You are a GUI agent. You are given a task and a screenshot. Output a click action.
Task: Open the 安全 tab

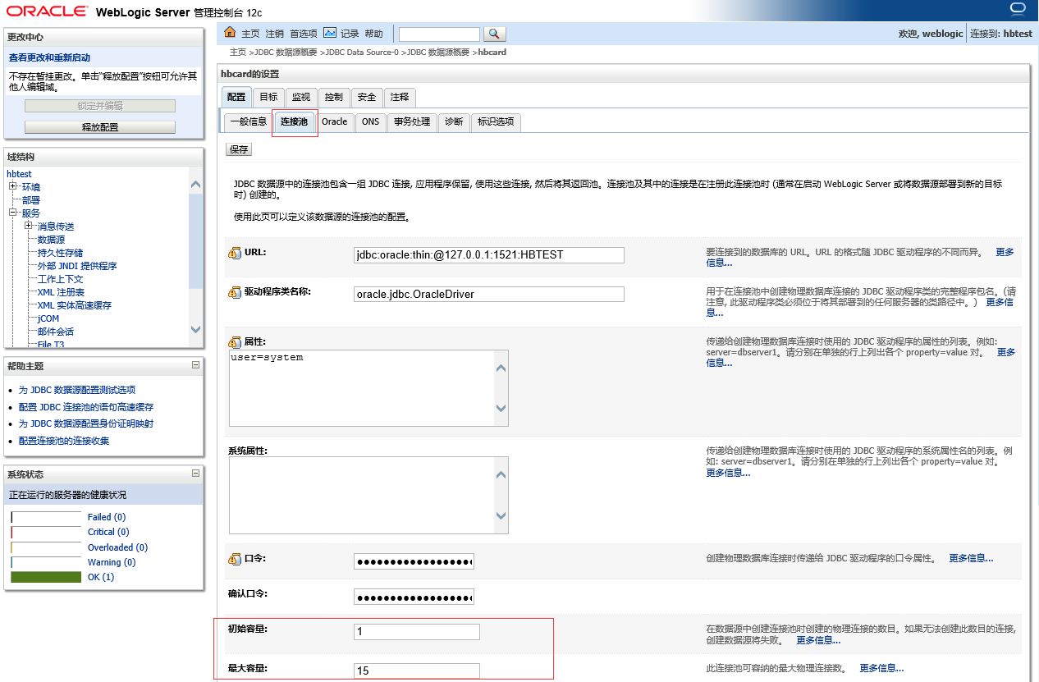pos(367,98)
